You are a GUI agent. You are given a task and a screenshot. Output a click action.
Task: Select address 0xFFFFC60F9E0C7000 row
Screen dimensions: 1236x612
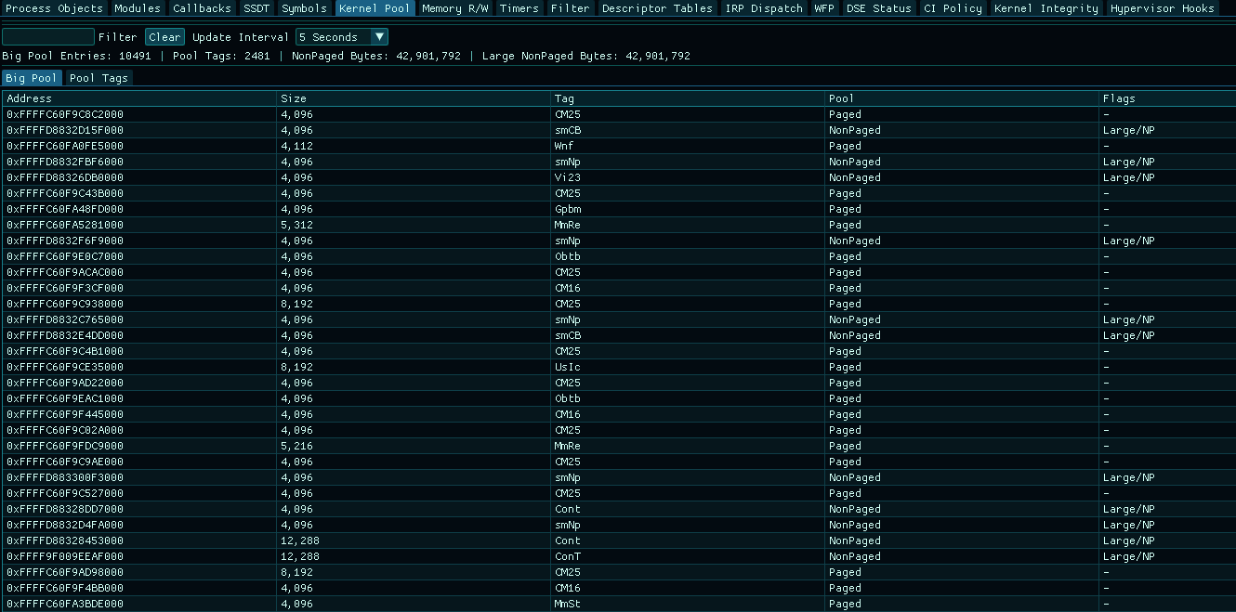(619, 256)
